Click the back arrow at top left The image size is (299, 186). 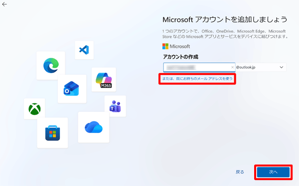point(4,4)
